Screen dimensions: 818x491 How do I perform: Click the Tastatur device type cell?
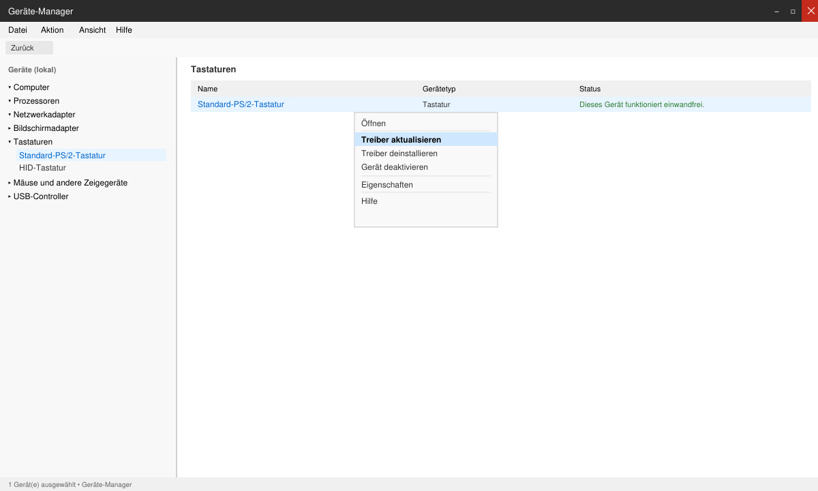436,104
